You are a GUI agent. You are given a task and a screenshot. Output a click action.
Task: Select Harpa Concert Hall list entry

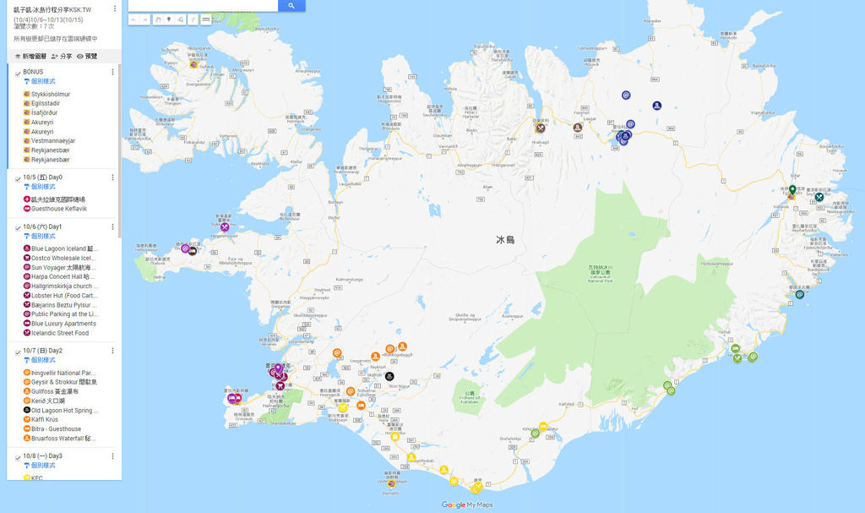tap(63, 276)
